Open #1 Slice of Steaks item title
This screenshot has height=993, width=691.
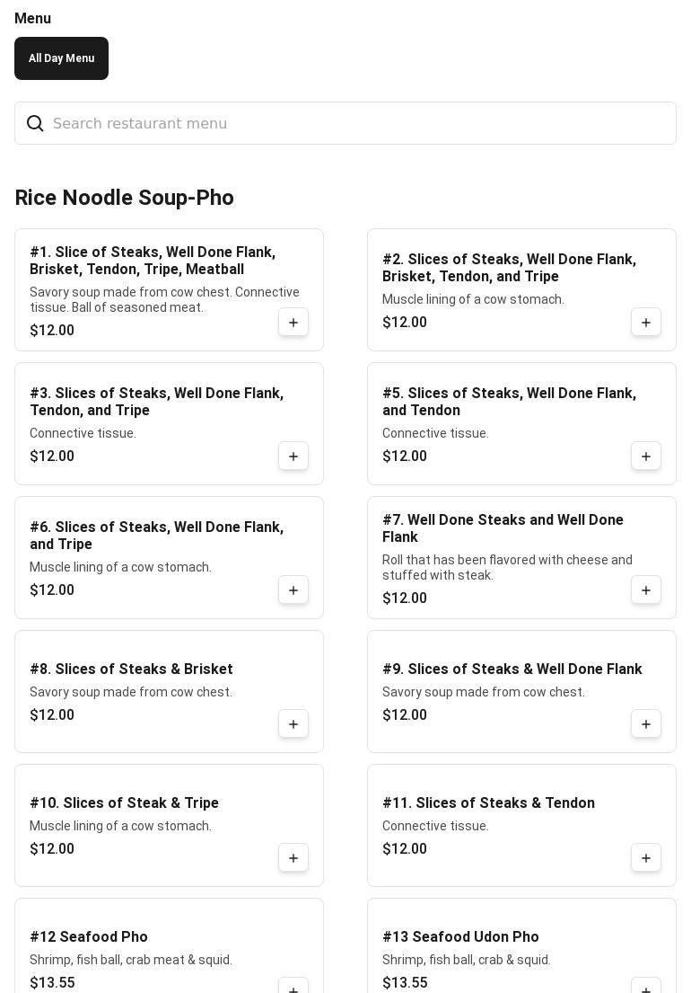153,261
